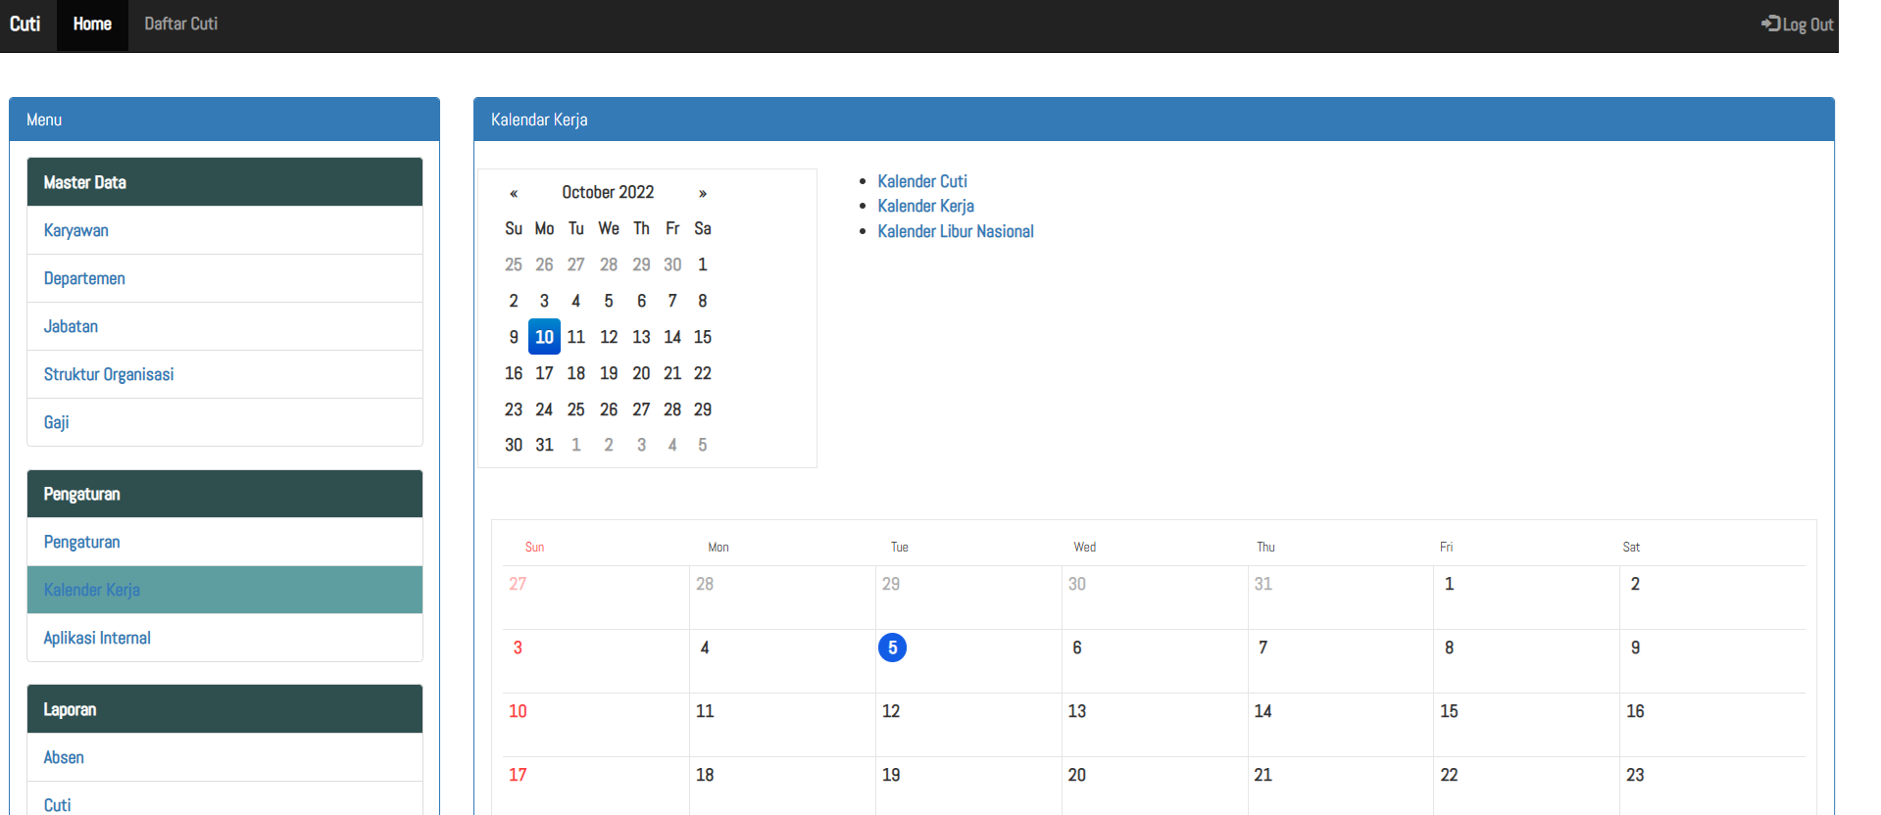Open the Kalender Cuti link
The image size is (1881, 815).
[x=922, y=181]
